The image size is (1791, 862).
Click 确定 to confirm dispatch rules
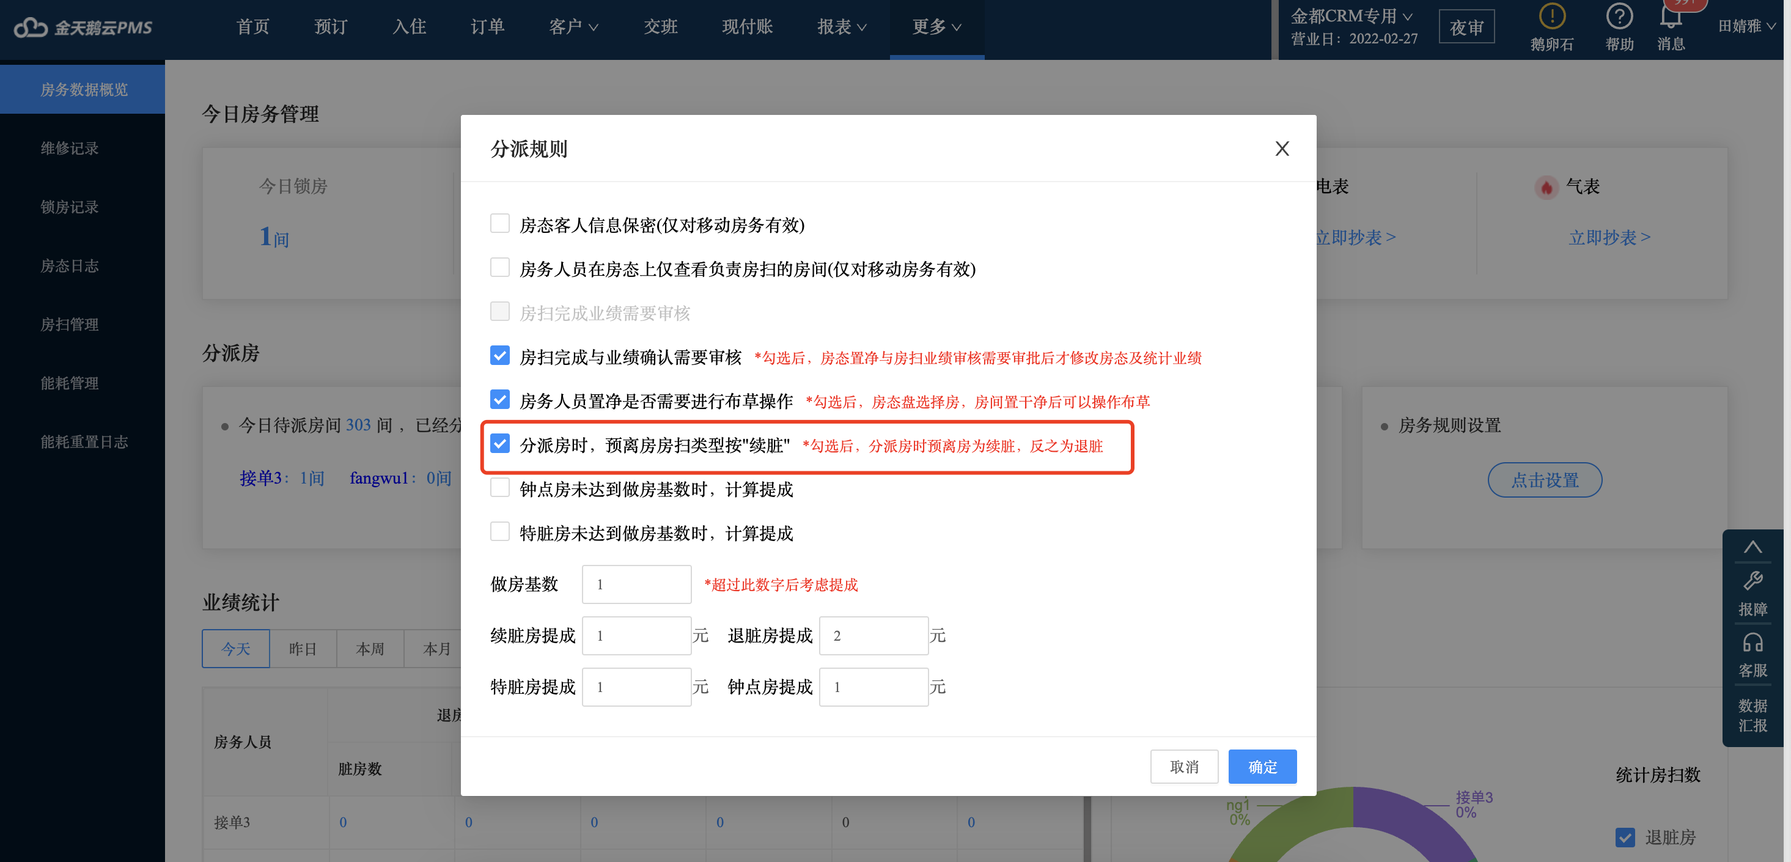click(x=1262, y=767)
